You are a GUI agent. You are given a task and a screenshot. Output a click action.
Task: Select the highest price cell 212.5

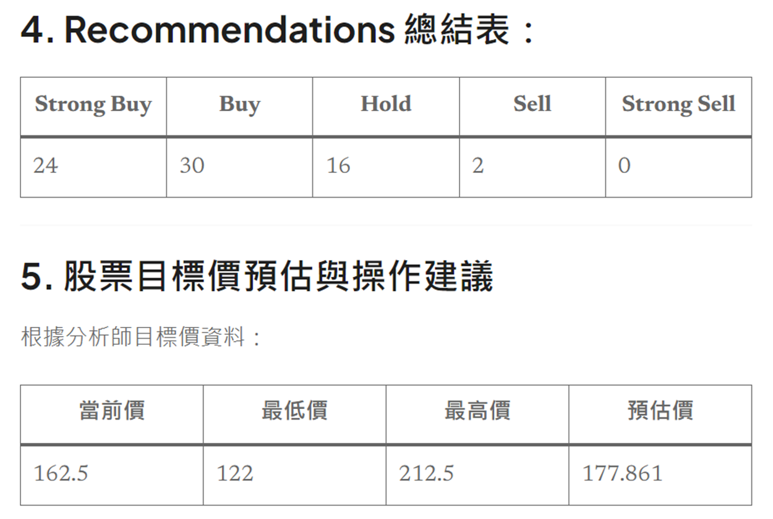click(x=426, y=474)
